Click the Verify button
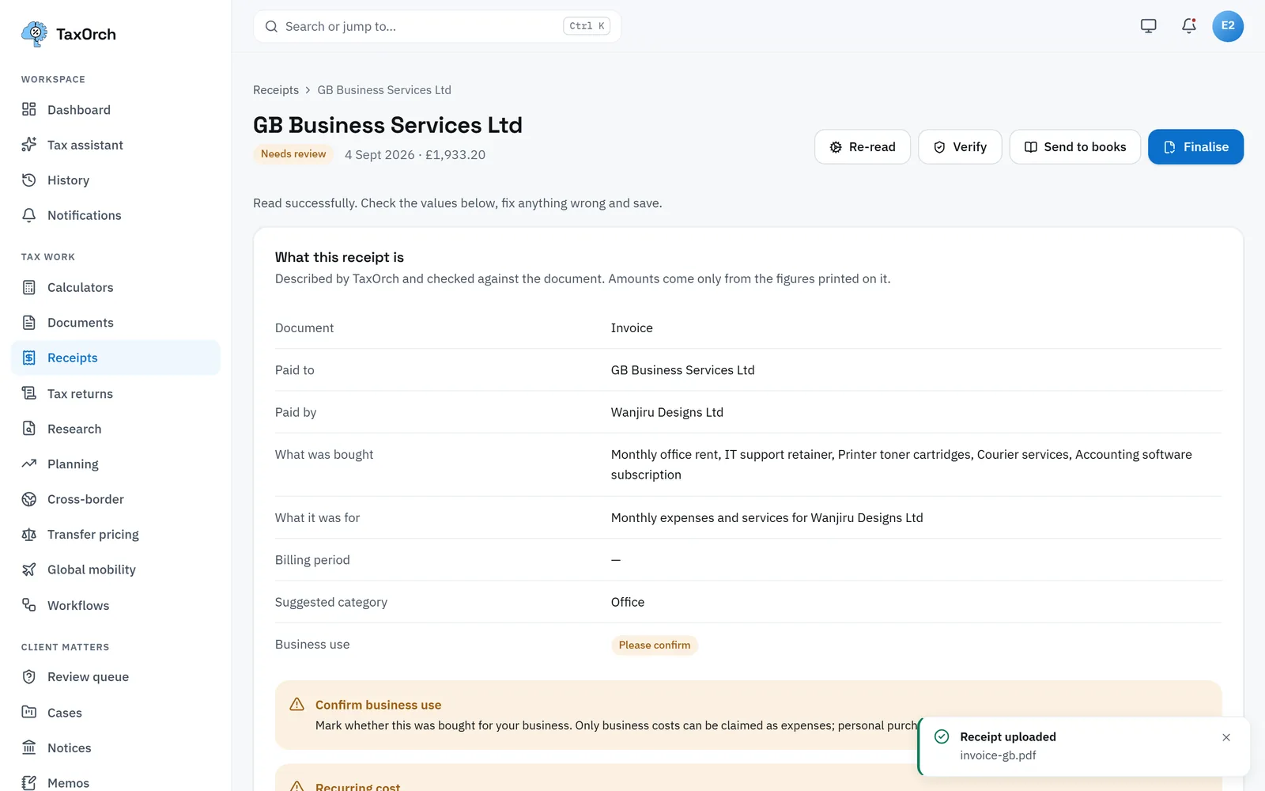 tap(960, 147)
